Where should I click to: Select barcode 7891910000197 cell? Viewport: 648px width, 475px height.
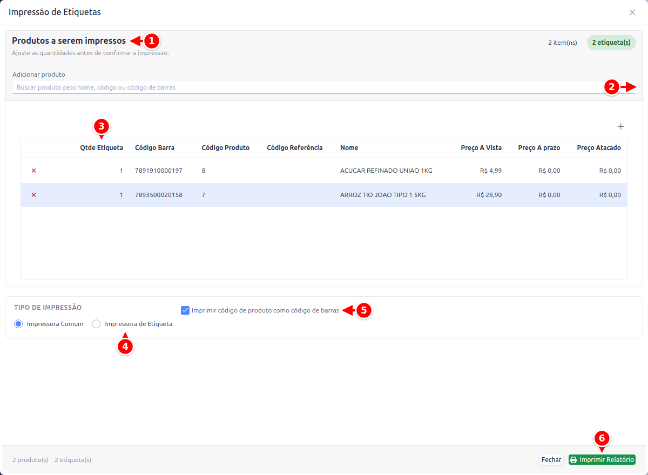point(159,171)
